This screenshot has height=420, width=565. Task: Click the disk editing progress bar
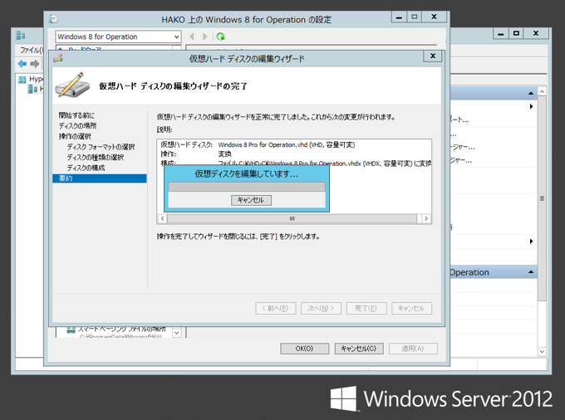(247, 187)
